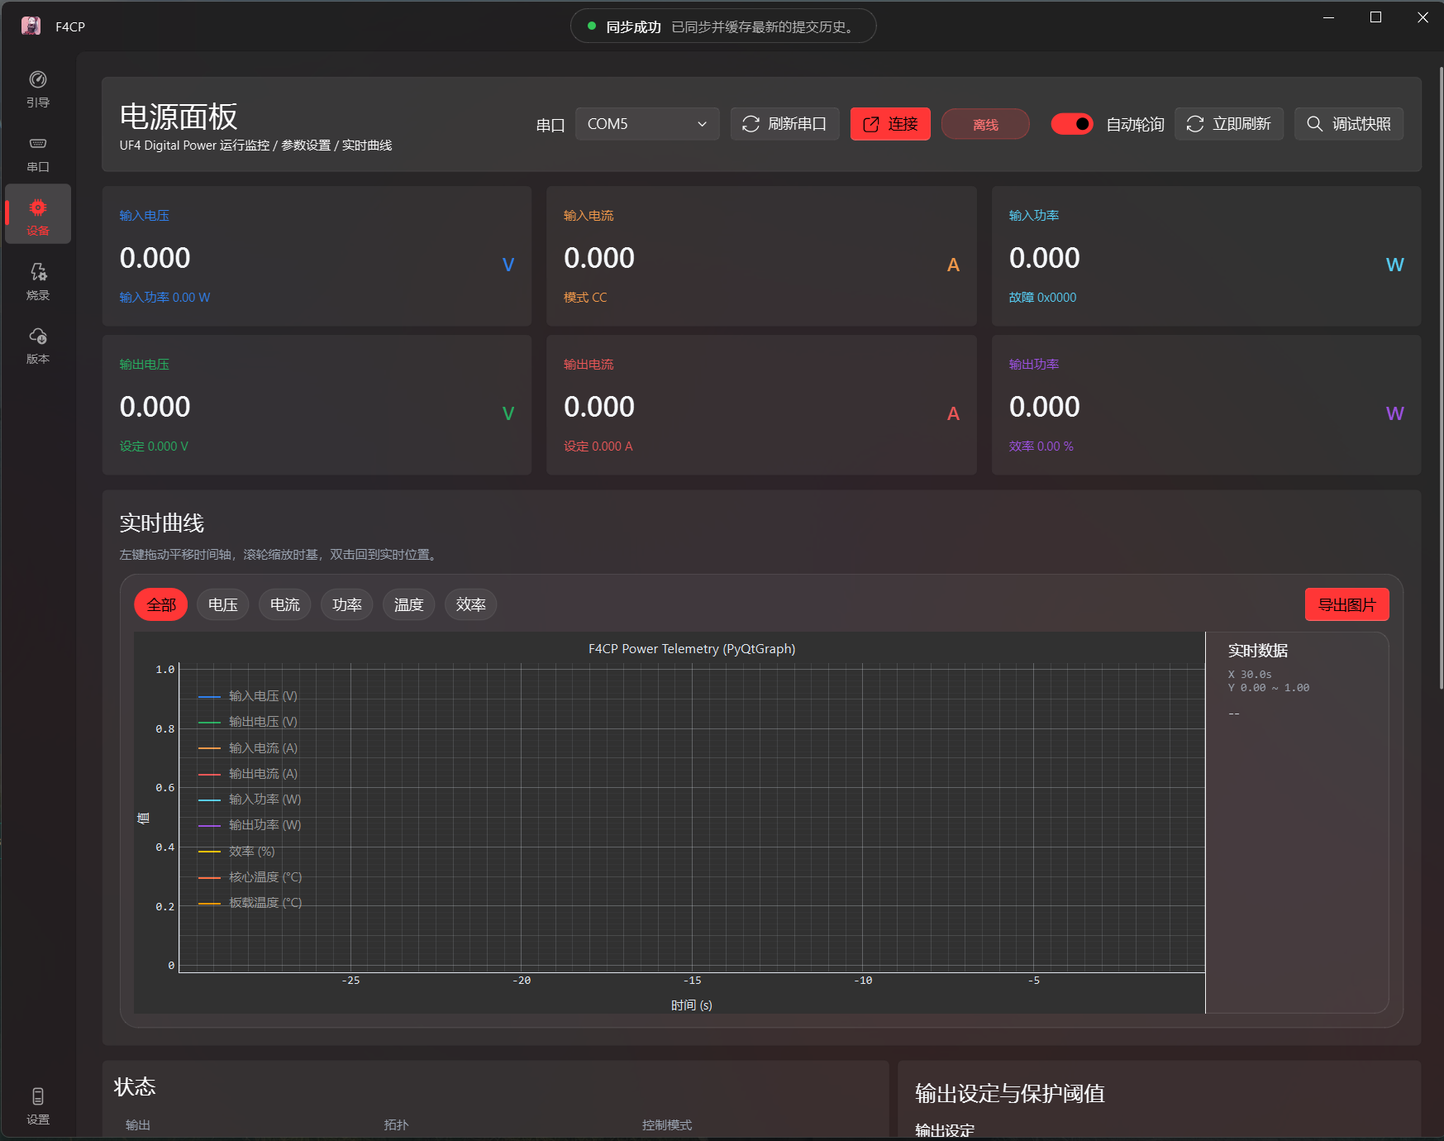
Task: Toggle 输入电压 (V) curve in legend
Action: pyautogui.click(x=248, y=696)
